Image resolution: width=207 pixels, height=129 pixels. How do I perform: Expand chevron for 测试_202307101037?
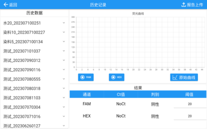click(64, 51)
